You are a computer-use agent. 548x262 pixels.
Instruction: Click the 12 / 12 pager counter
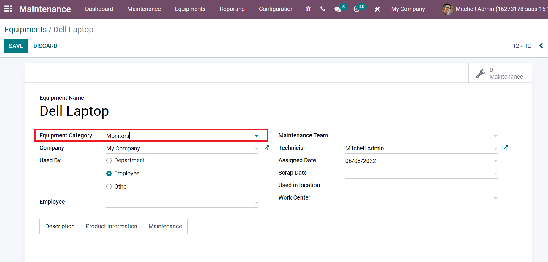click(522, 46)
